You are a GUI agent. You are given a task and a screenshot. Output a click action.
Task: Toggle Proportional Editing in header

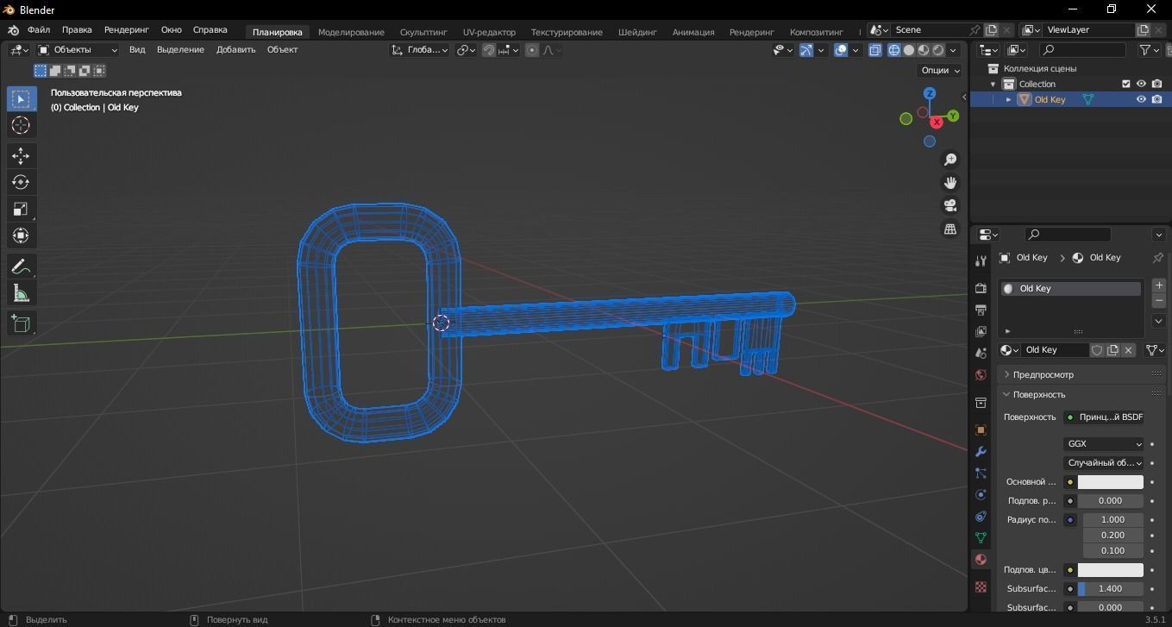tap(532, 50)
